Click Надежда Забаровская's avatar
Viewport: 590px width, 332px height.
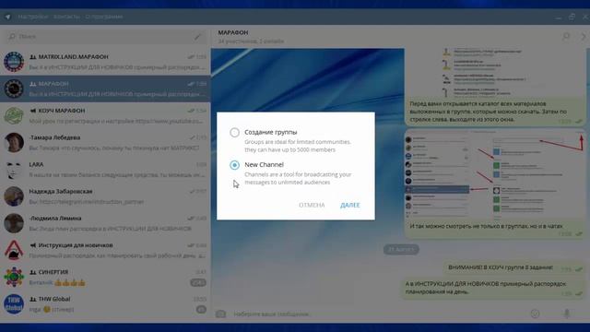(14, 196)
